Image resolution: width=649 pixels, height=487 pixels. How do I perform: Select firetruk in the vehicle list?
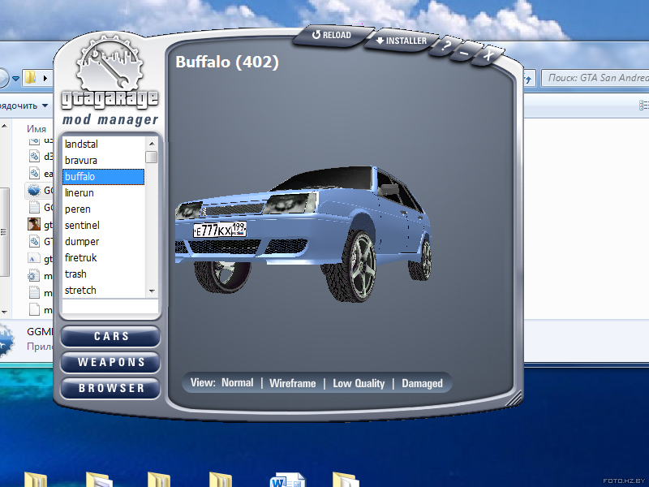point(104,257)
